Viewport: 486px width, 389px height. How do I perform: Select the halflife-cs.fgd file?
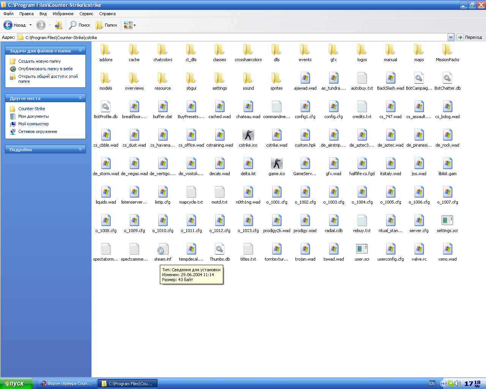pyautogui.click(x=362, y=167)
